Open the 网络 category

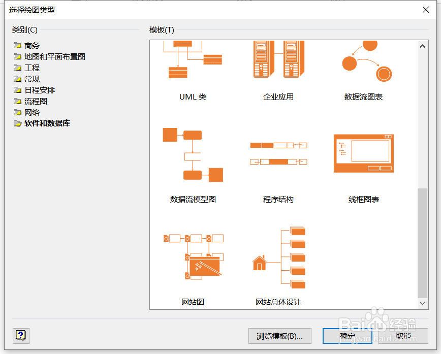point(31,112)
